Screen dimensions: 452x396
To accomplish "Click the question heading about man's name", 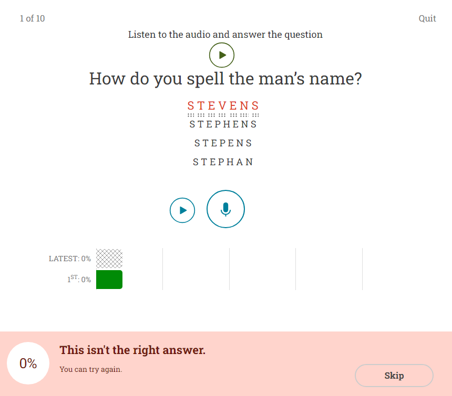I will (x=225, y=79).
